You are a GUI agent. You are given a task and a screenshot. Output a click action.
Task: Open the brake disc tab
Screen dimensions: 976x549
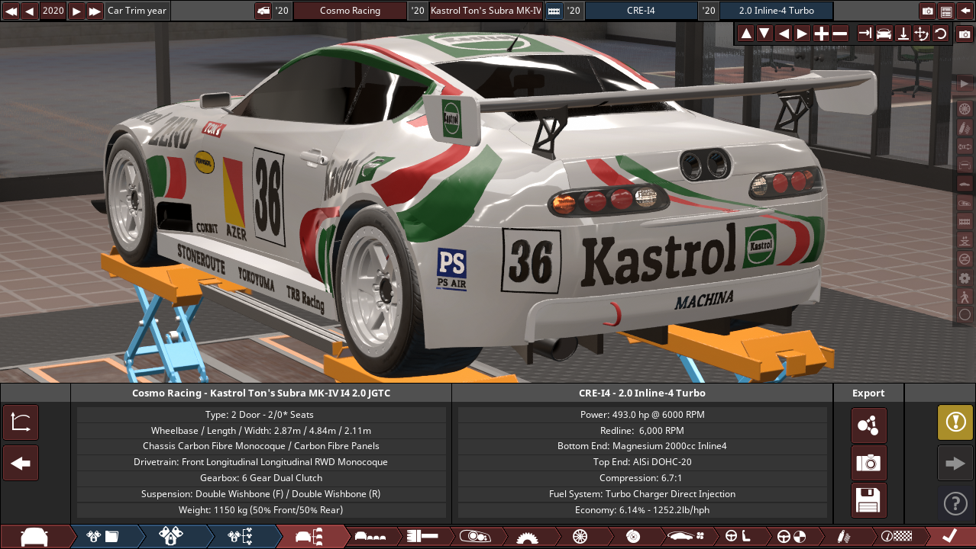tap(632, 537)
